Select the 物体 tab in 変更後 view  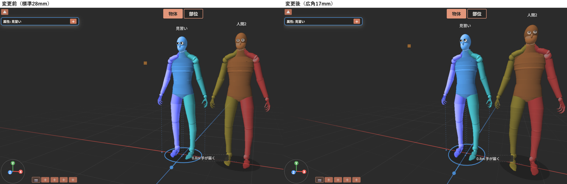[457, 14]
